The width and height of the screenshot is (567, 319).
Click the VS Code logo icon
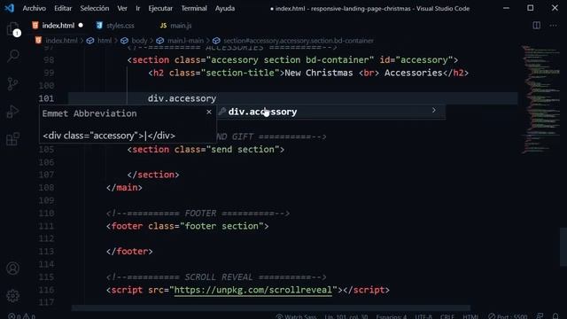coord(9,8)
